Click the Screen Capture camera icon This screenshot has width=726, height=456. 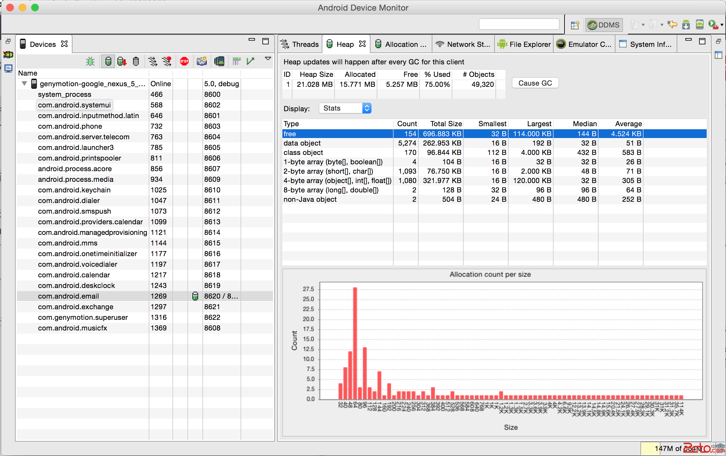(x=202, y=61)
